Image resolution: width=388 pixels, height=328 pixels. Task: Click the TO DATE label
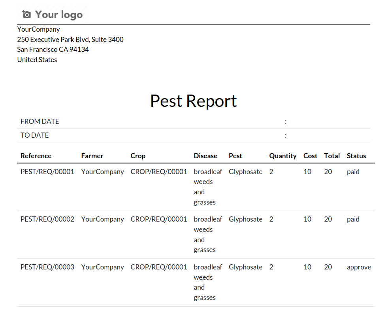(35, 135)
